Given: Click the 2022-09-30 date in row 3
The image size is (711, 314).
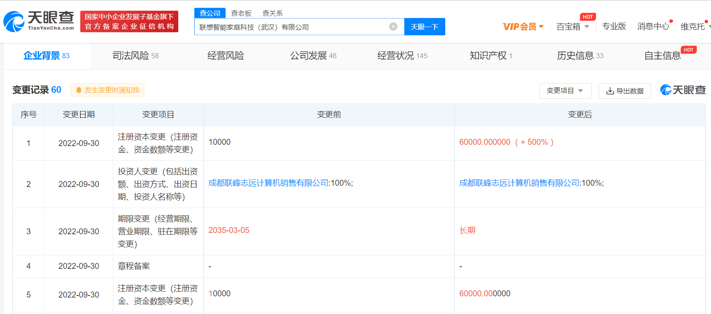Looking at the screenshot, I should (79, 232).
